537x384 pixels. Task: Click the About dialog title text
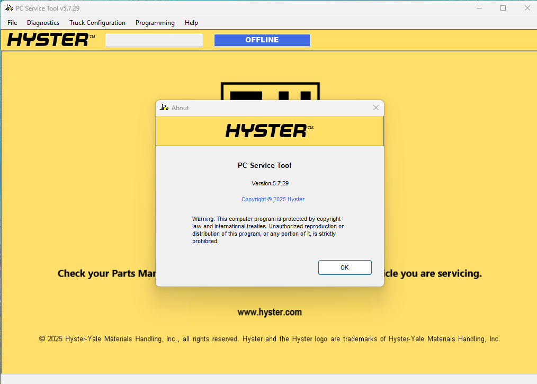tap(180, 108)
